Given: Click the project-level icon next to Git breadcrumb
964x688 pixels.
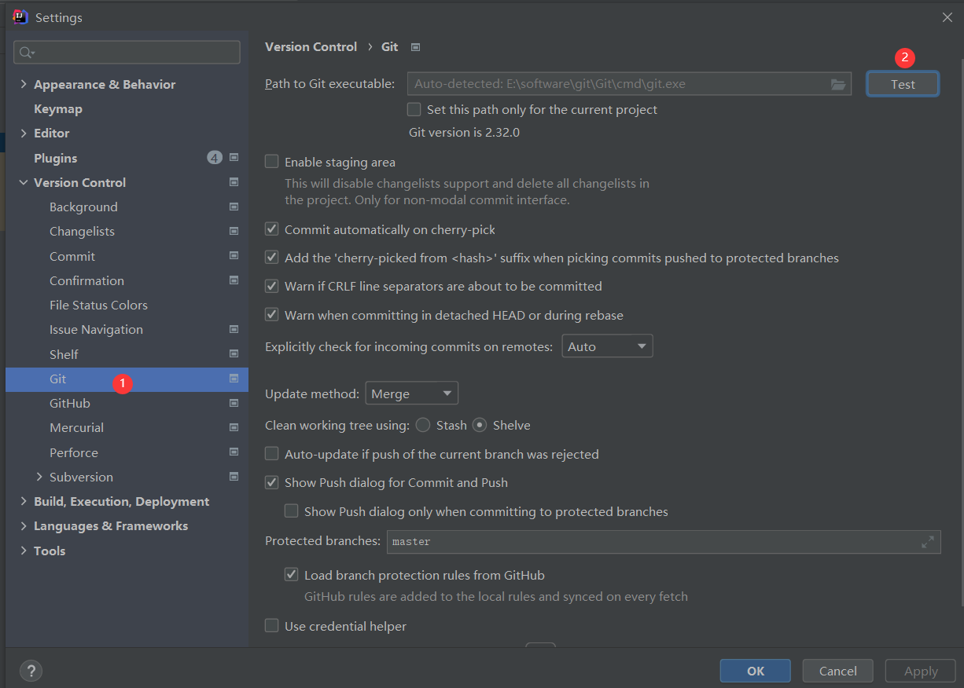Looking at the screenshot, I should (x=416, y=47).
